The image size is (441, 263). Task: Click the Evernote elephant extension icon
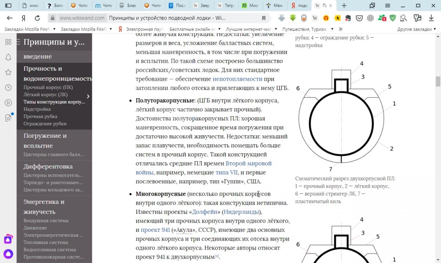[x=348, y=18]
